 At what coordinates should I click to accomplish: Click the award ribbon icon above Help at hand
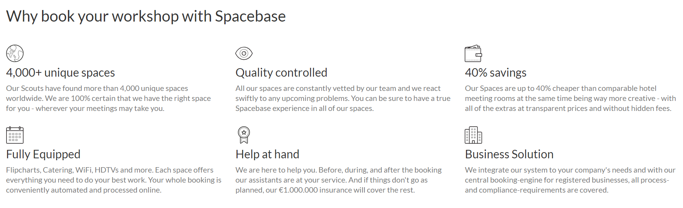[x=244, y=135]
